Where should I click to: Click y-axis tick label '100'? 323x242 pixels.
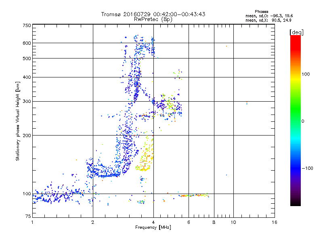tap(27, 194)
